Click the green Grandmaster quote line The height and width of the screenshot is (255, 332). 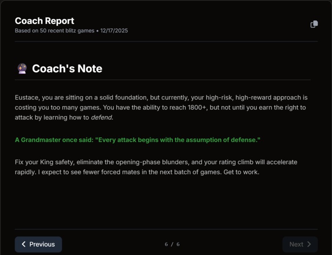click(x=138, y=140)
